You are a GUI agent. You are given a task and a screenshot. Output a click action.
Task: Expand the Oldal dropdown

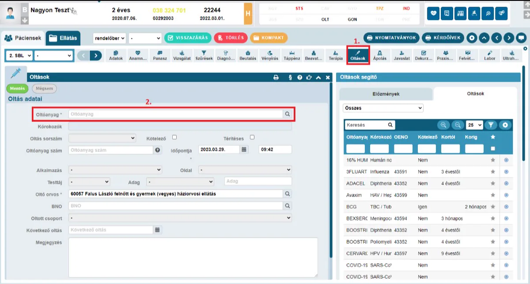tap(245, 170)
